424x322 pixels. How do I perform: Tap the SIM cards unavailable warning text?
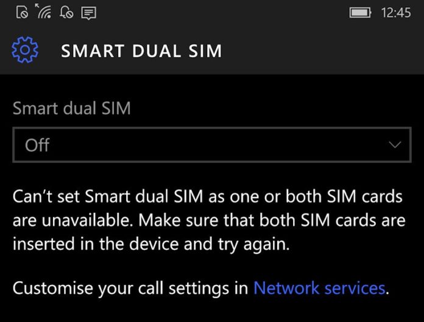209,220
